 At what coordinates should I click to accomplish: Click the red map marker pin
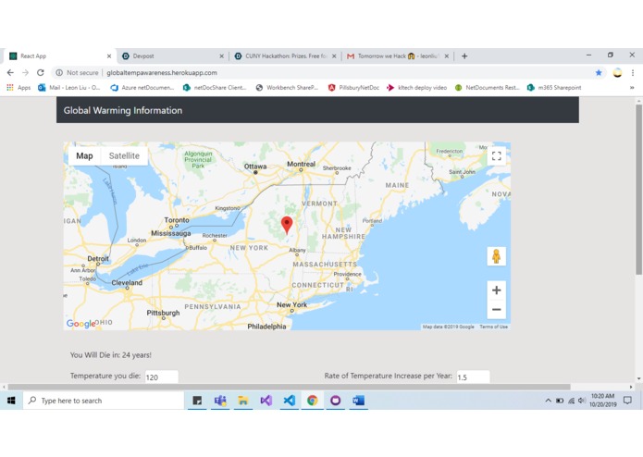tap(287, 225)
